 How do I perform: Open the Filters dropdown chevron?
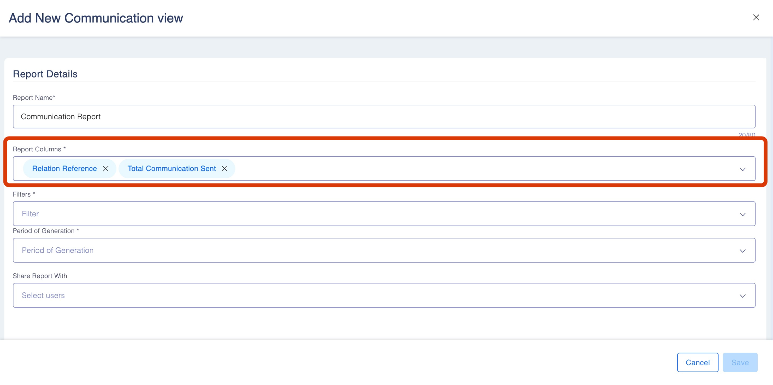pos(743,214)
